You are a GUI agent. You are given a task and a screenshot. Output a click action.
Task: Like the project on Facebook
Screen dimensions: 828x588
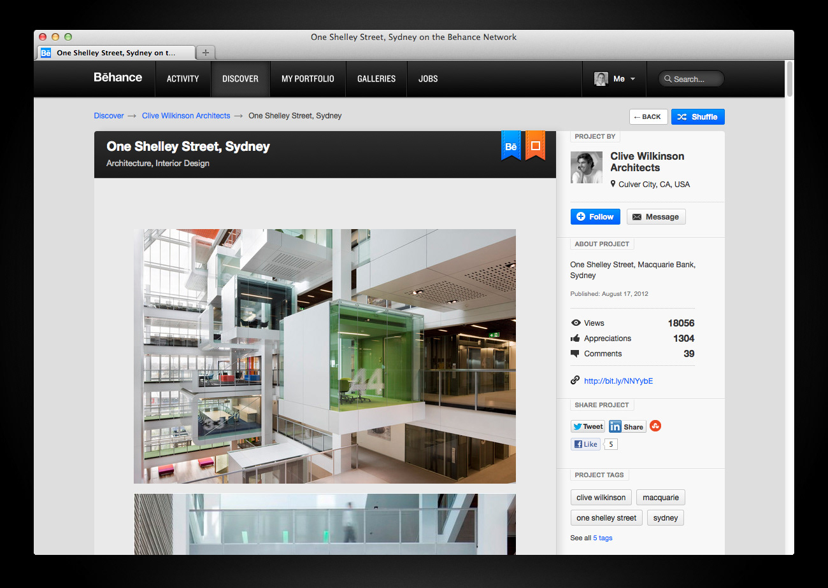(x=586, y=444)
